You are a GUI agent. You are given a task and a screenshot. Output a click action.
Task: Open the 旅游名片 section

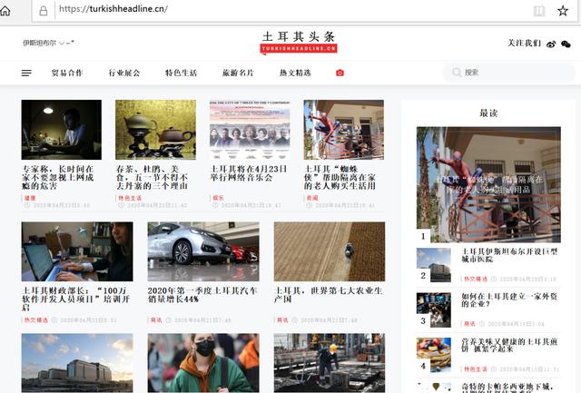[x=238, y=73]
